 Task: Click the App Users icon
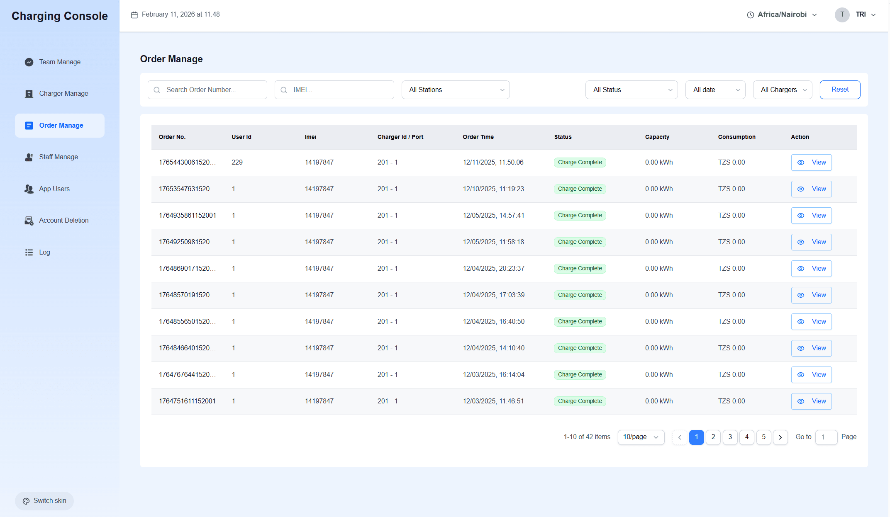coord(29,189)
